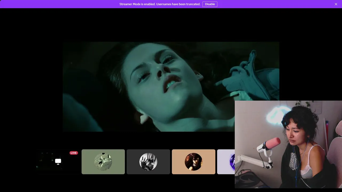The image size is (342, 192).
Task: Select the dark gray tile with hand avatar
Action: [148, 162]
